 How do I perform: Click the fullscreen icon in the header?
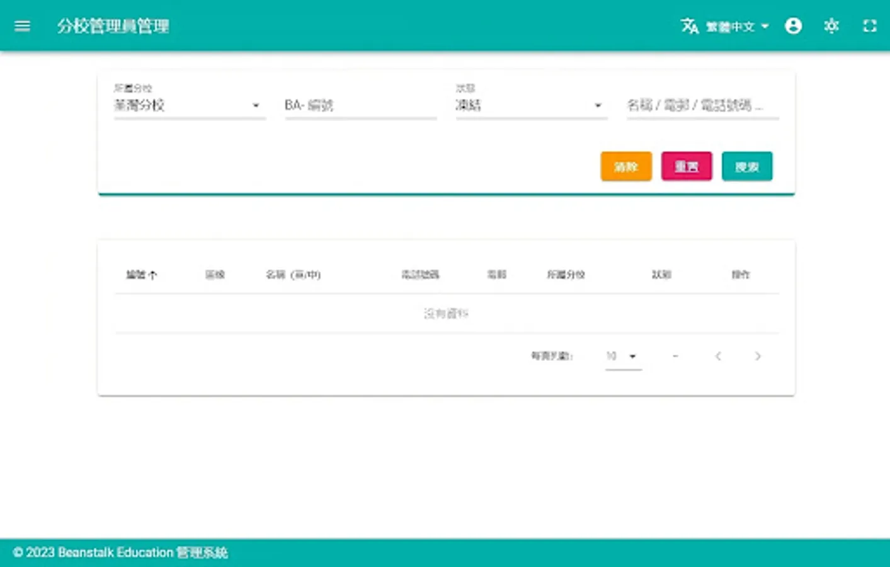point(869,26)
